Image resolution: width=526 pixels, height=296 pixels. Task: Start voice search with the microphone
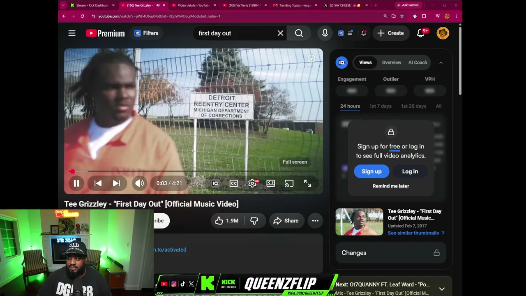(x=325, y=33)
